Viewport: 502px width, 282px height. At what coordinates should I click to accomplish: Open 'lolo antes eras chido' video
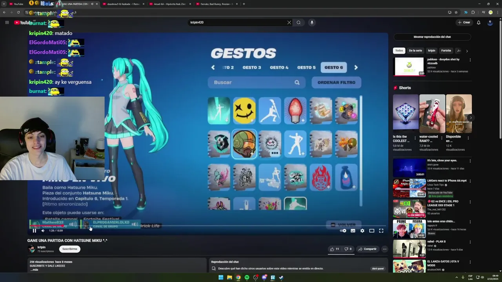click(x=409, y=229)
